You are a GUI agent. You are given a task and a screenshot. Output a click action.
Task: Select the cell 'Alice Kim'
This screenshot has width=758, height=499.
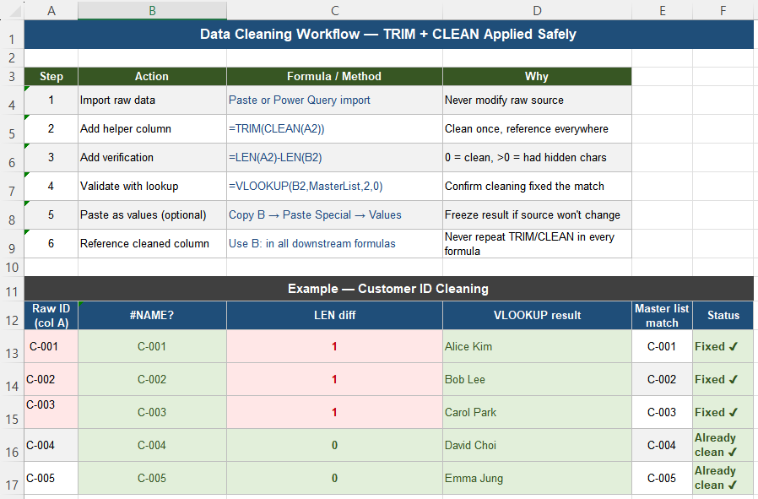coord(537,347)
